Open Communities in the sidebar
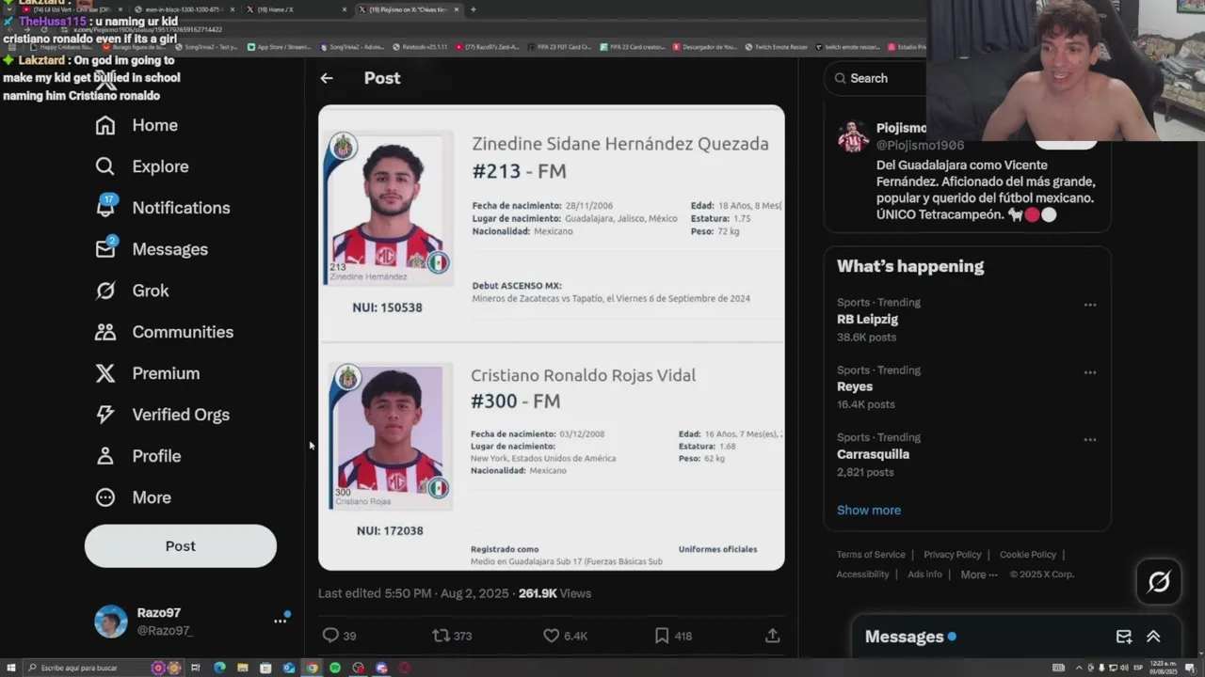This screenshot has width=1205, height=677. tap(164, 332)
